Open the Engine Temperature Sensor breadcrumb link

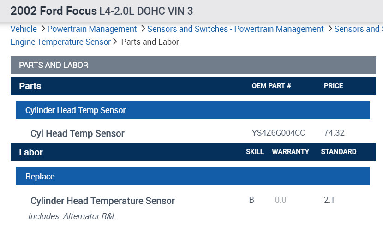(60, 42)
